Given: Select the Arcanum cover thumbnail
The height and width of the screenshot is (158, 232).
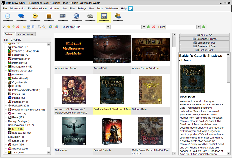Looking at the screenshot, I should (73, 90).
